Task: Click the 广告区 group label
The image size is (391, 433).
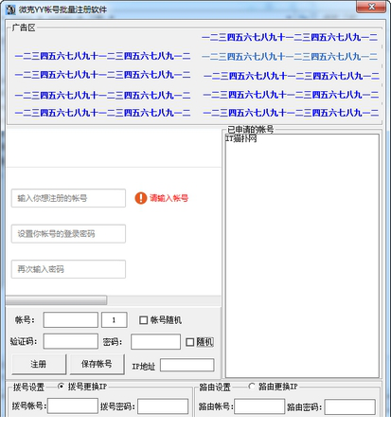Action: (24, 27)
